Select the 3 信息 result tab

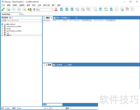tap(68, 65)
